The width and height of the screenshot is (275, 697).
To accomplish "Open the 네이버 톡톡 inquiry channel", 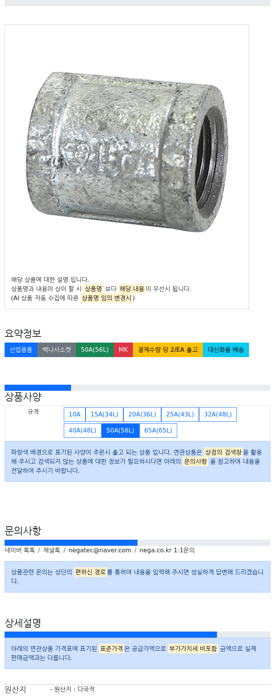I will [x=20, y=550].
